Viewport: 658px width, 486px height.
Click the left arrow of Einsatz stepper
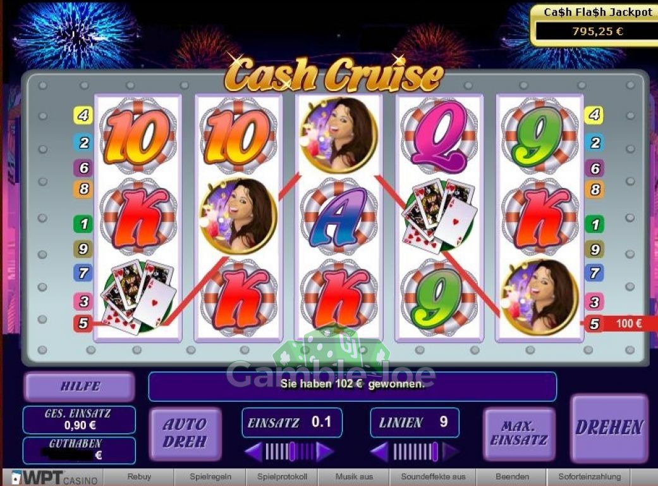click(253, 452)
